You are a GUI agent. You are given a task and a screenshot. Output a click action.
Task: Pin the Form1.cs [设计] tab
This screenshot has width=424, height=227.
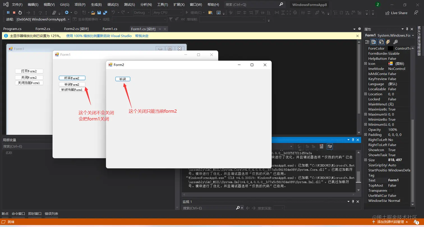coord(160,29)
